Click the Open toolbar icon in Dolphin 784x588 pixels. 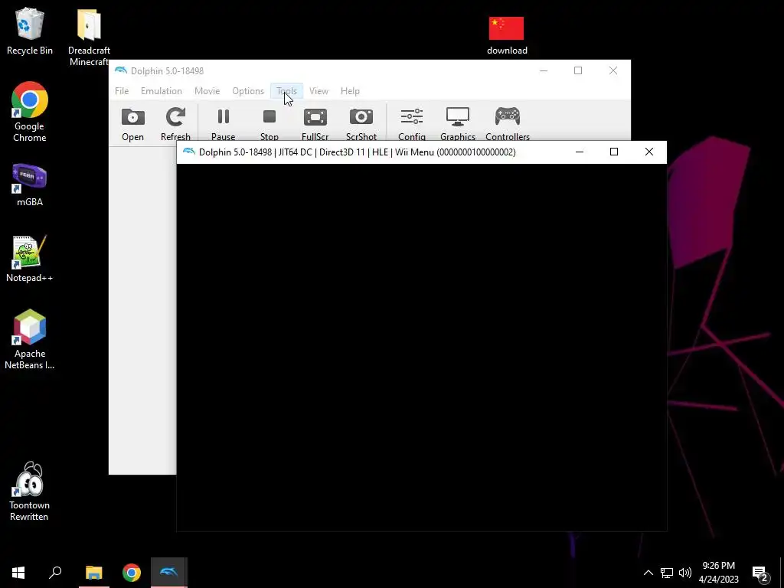[x=132, y=124]
